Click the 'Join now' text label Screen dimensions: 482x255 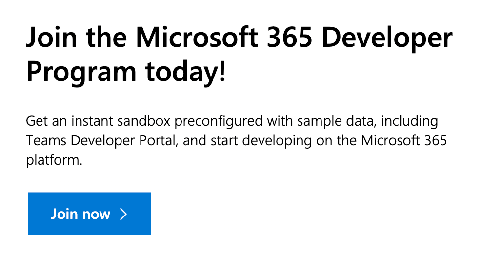(x=80, y=214)
